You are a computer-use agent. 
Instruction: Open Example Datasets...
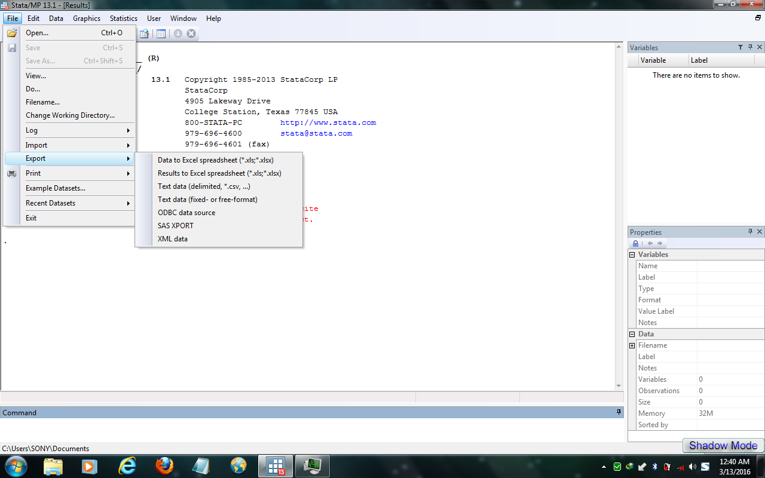click(x=69, y=188)
